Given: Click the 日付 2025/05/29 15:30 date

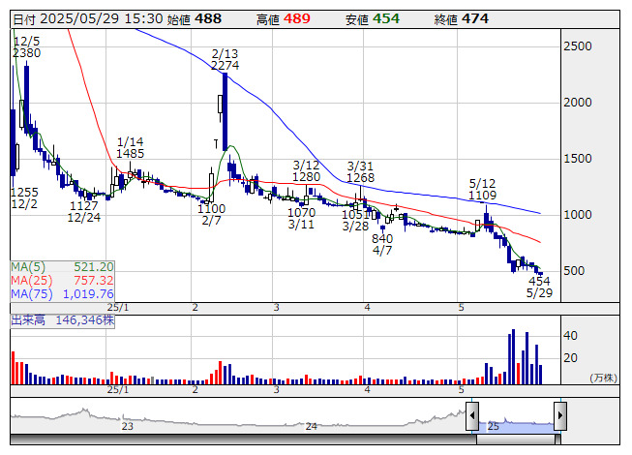Looking at the screenshot, I should (88, 19).
